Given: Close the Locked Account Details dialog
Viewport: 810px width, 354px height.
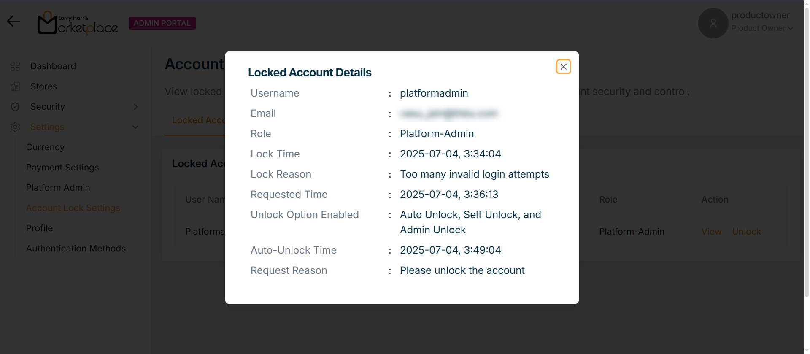Looking at the screenshot, I should click(x=563, y=67).
